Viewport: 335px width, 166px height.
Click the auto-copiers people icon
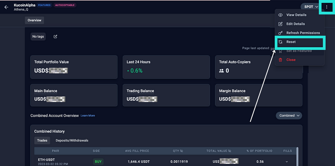(x=221, y=71)
